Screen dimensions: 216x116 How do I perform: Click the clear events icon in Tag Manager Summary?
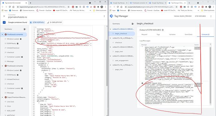133,24
